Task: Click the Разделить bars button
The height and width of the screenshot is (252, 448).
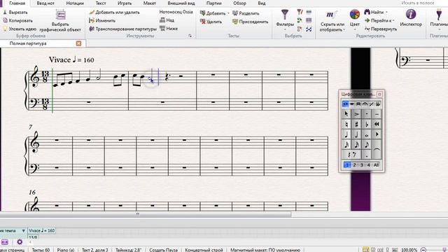Action: (x=246, y=13)
